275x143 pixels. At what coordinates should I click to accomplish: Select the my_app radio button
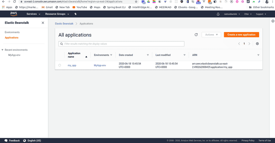tap(59, 65)
